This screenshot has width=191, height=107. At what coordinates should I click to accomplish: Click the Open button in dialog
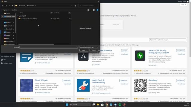pos(84,50)
